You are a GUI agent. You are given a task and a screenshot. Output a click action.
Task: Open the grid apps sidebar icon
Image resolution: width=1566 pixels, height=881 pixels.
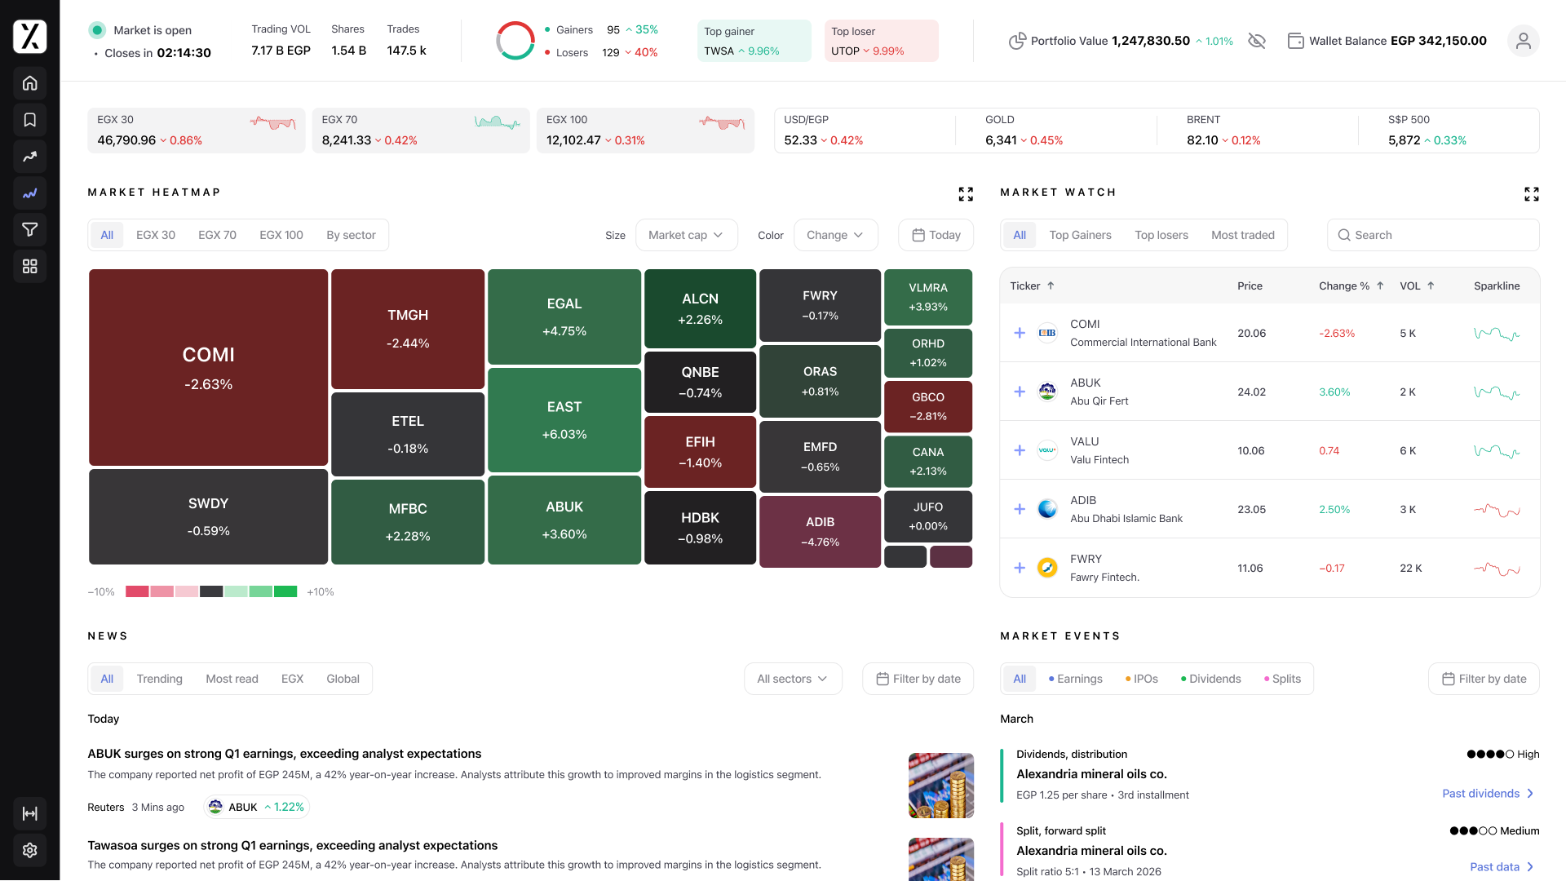click(x=30, y=267)
